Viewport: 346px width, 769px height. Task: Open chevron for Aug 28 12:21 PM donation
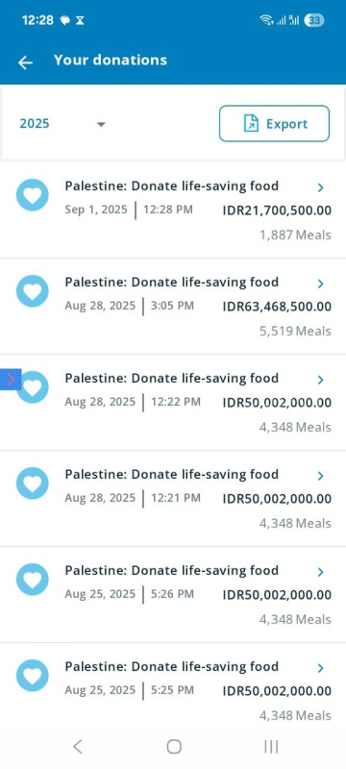click(320, 476)
